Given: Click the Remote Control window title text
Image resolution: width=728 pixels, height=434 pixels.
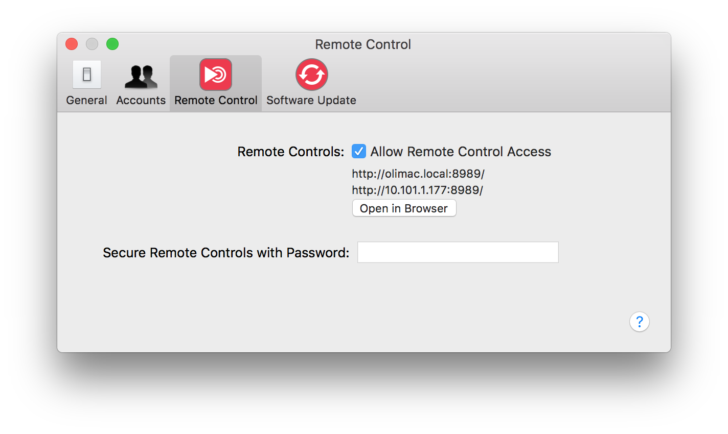Looking at the screenshot, I should (x=363, y=44).
